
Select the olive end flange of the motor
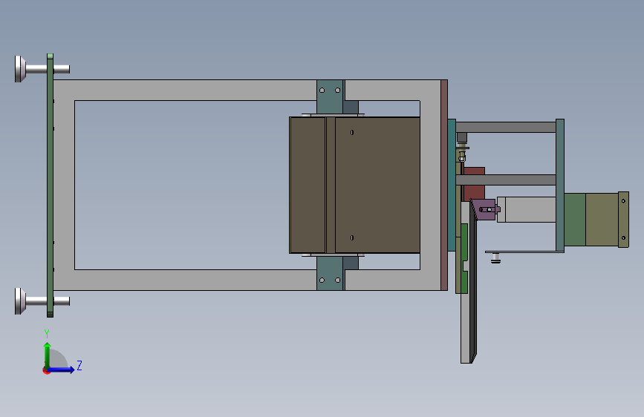point(623,220)
